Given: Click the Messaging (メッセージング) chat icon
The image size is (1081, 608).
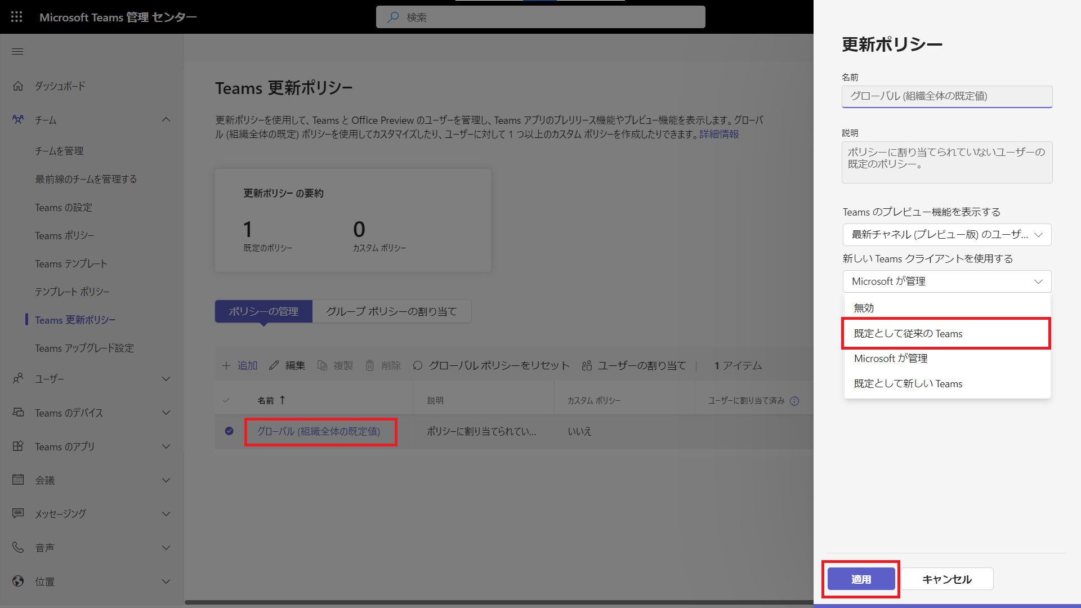Looking at the screenshot, I should [x=18, y=513].
